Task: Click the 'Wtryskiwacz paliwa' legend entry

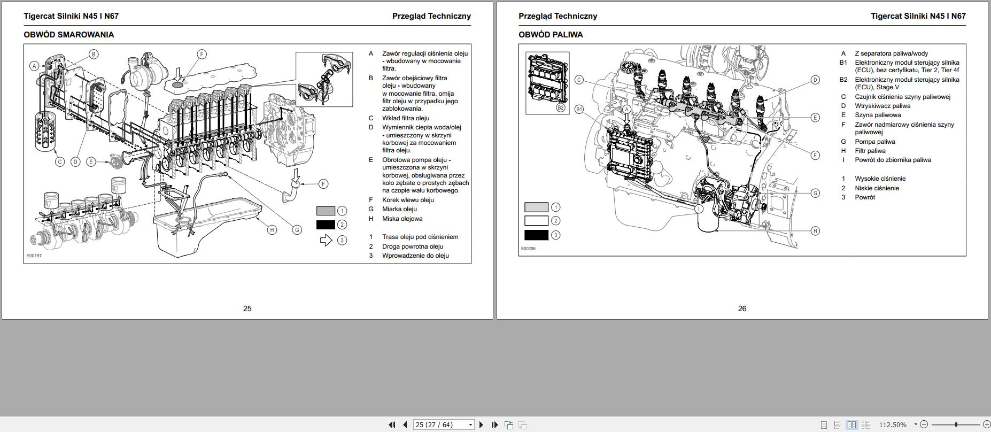Action: coord(882,106)
